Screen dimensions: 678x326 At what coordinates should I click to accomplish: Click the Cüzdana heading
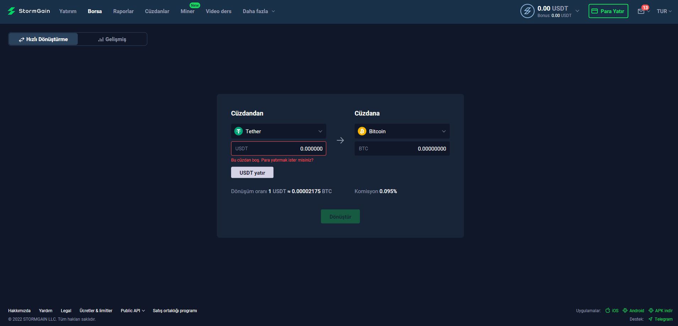click(x=367, y=113)
